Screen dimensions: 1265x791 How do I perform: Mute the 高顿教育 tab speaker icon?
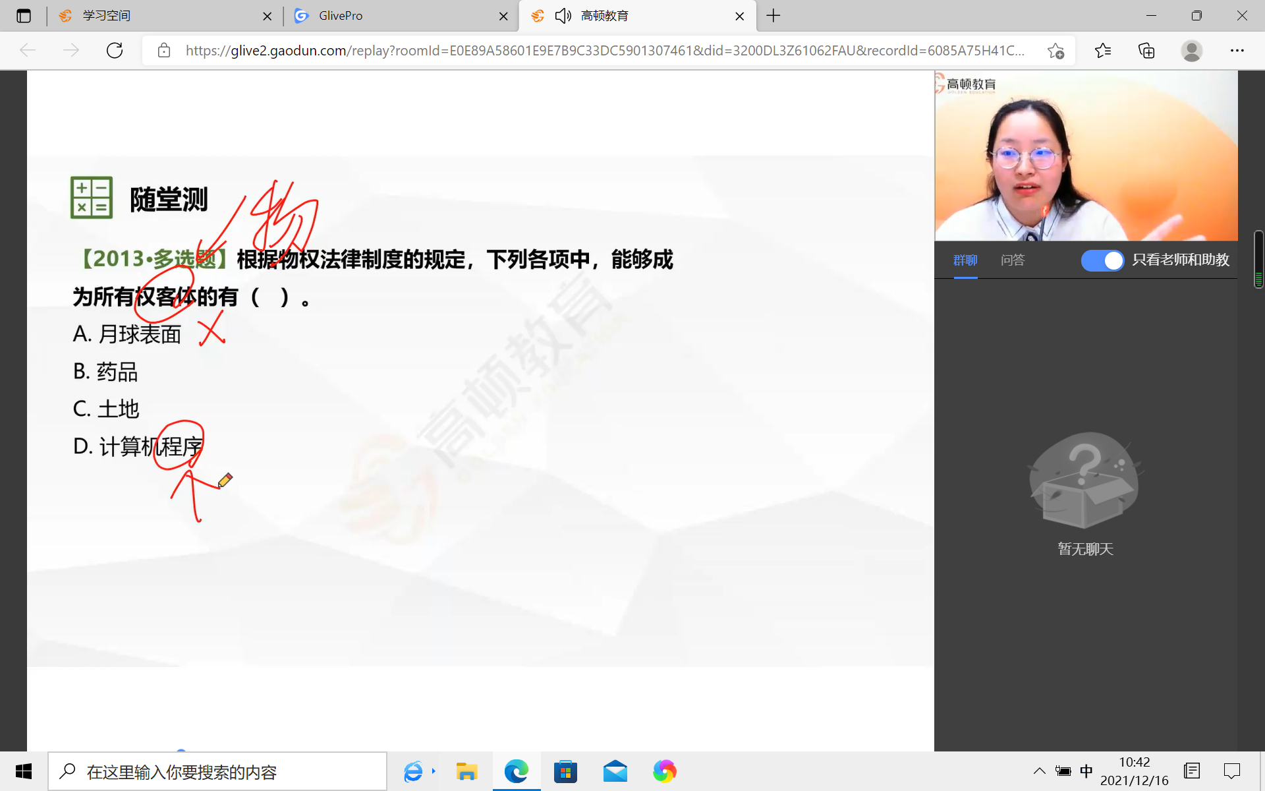pos(563,16)
